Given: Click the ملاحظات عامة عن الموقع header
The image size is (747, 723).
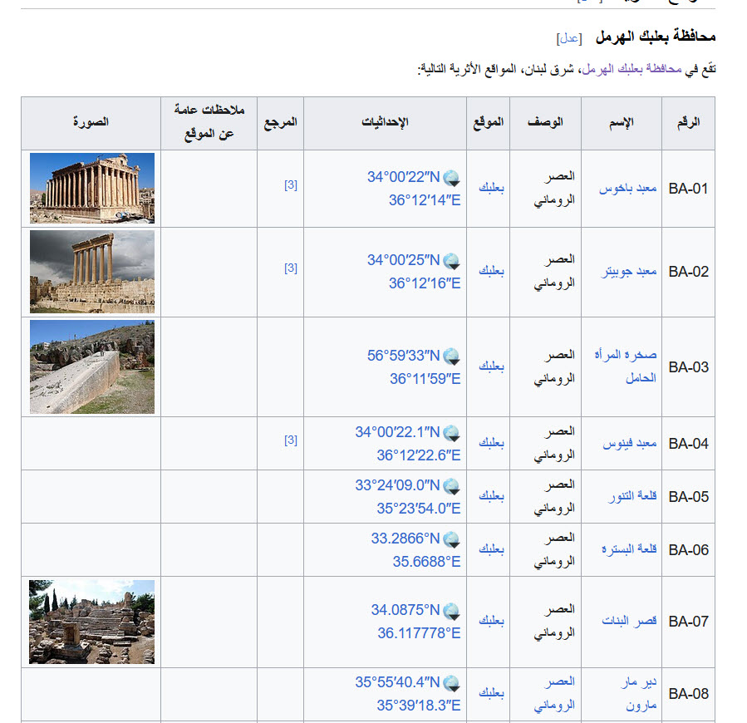Looking at the screenshot, I should click(209, 122).
